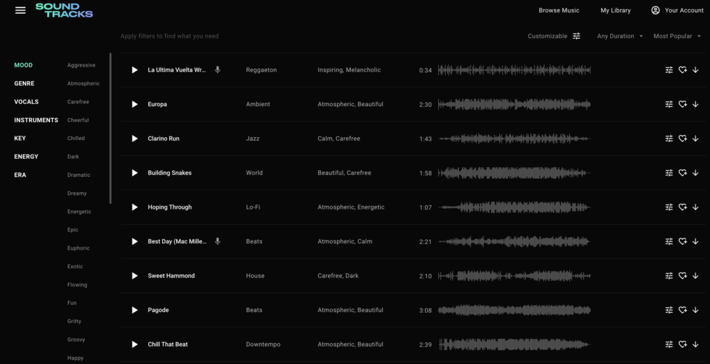Download the Pagode track

pos(695,310)
